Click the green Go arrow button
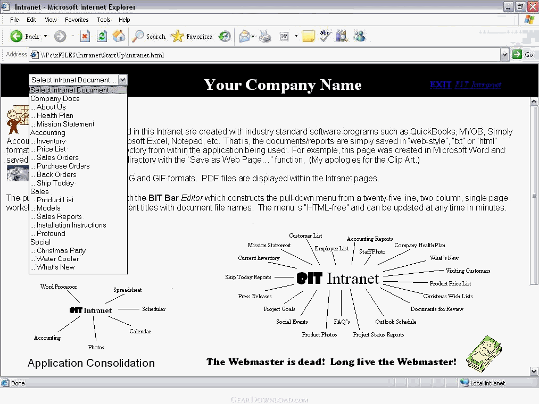This screenshot has width=539, height=404. coord(517,54)
